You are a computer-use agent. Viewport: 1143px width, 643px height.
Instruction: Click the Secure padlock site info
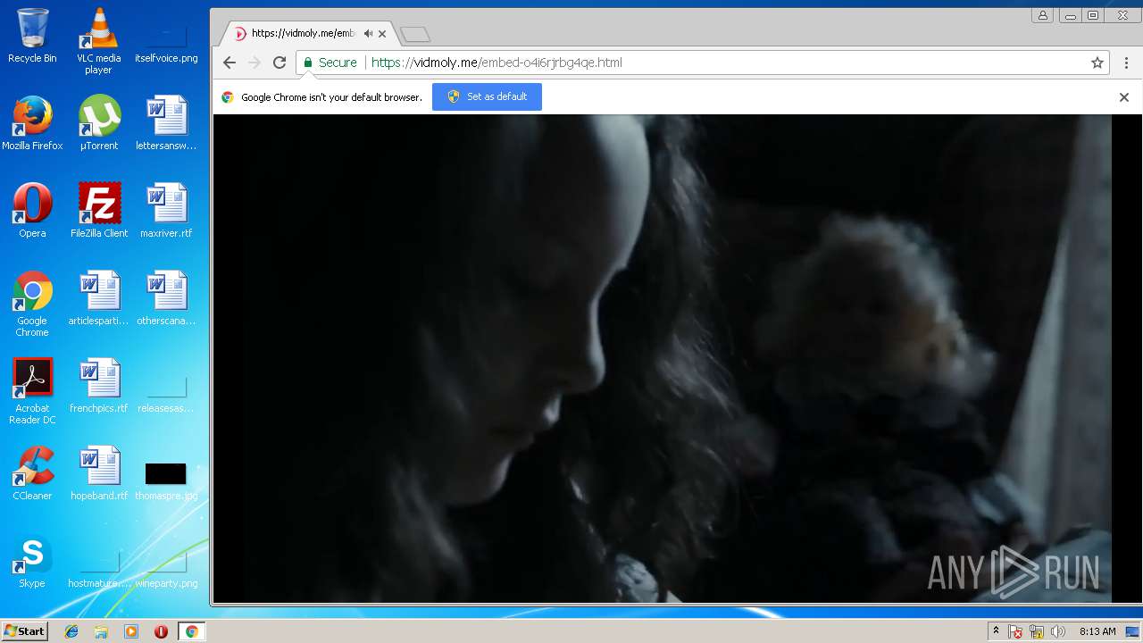330,63
